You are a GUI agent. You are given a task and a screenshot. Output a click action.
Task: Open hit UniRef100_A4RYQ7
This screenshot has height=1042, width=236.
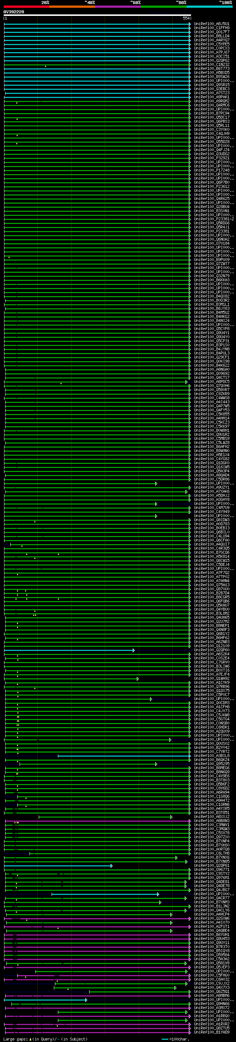click(x=211, y=40)
